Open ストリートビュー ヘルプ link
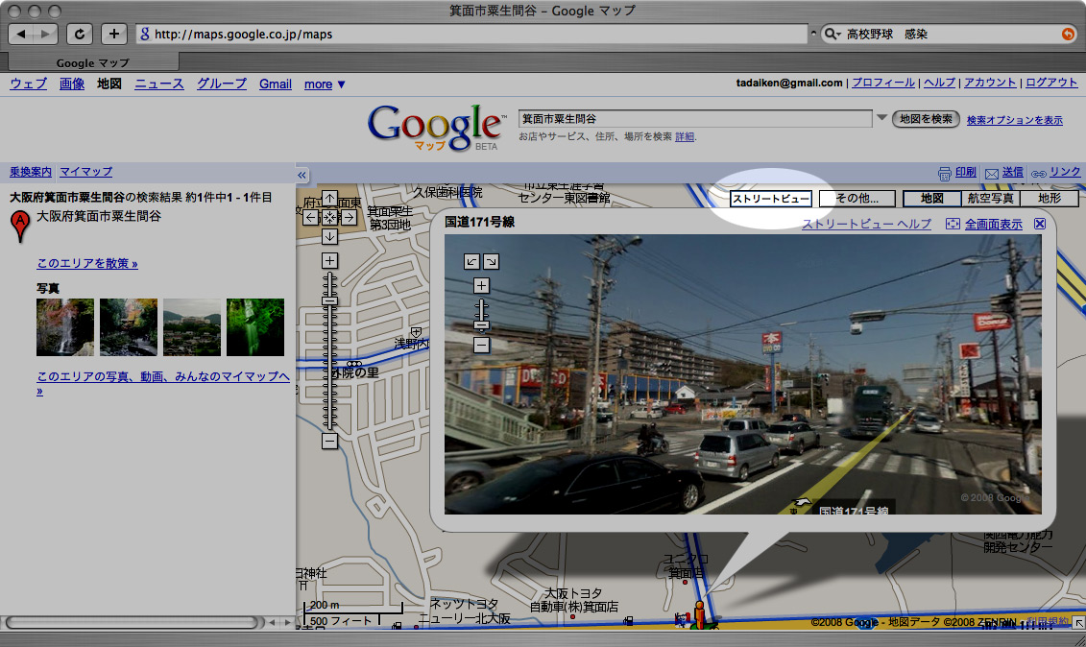This screenshot has height=647, width=1086. click(x=866, y=224)
